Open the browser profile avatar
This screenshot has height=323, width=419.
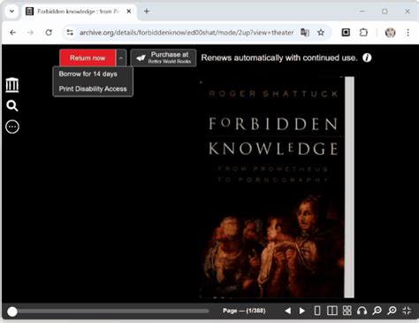coord(390,33)
